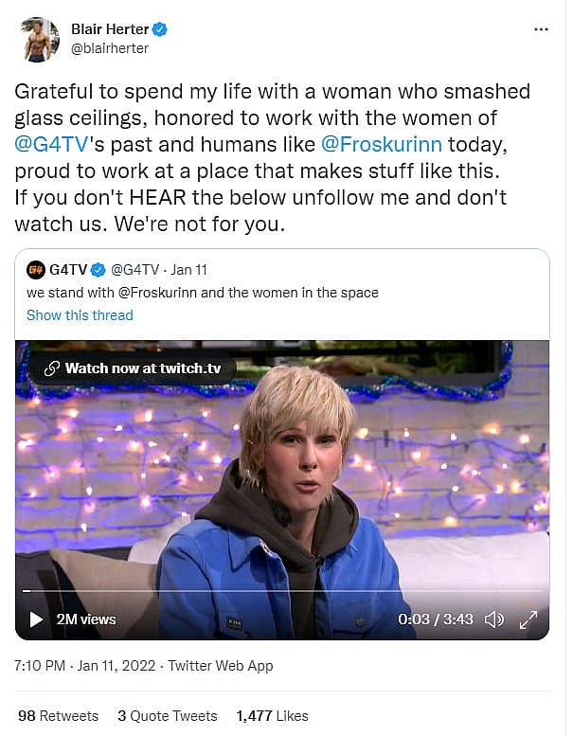Click the G4TV logo avatar in quoted tweet
573x736 pixels.
(x=36, y=270)
